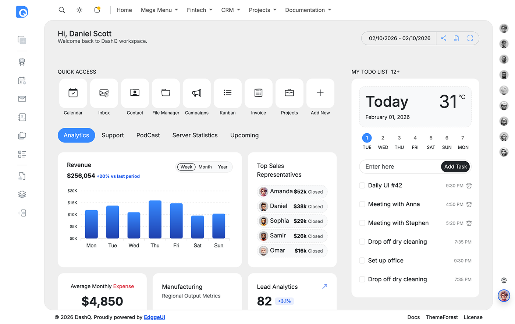Image resolution: width=515 pixels, height=324 pixels.
Task: Enter fullscreen using the expand icon
Action: click(470, 38)
